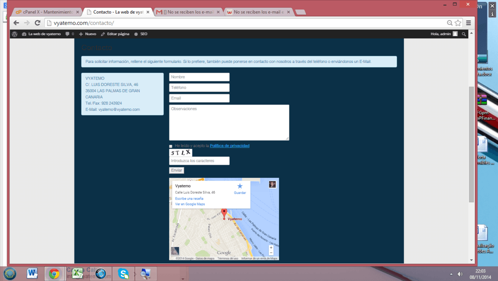Accept the privacy policy checkbox
This screenshot has width=498, height=281.
171,146
